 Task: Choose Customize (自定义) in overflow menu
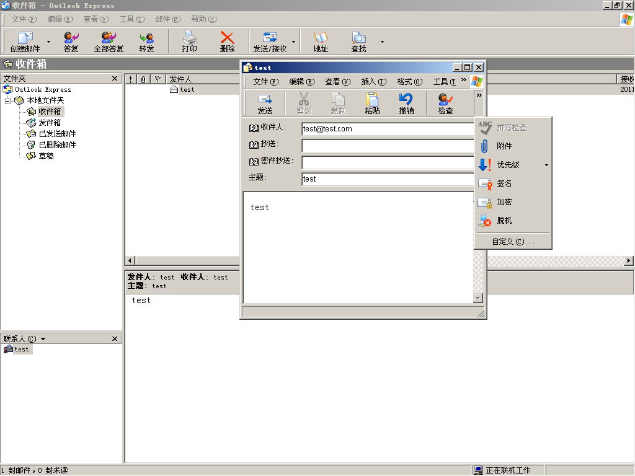tap(513, 242)
